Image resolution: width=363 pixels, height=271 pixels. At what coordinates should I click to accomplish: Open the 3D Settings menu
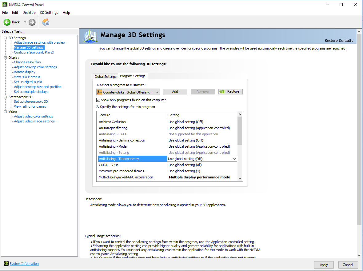(49, 13)
